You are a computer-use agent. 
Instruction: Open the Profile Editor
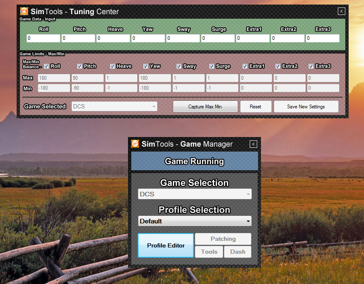(x=166, y=245)
